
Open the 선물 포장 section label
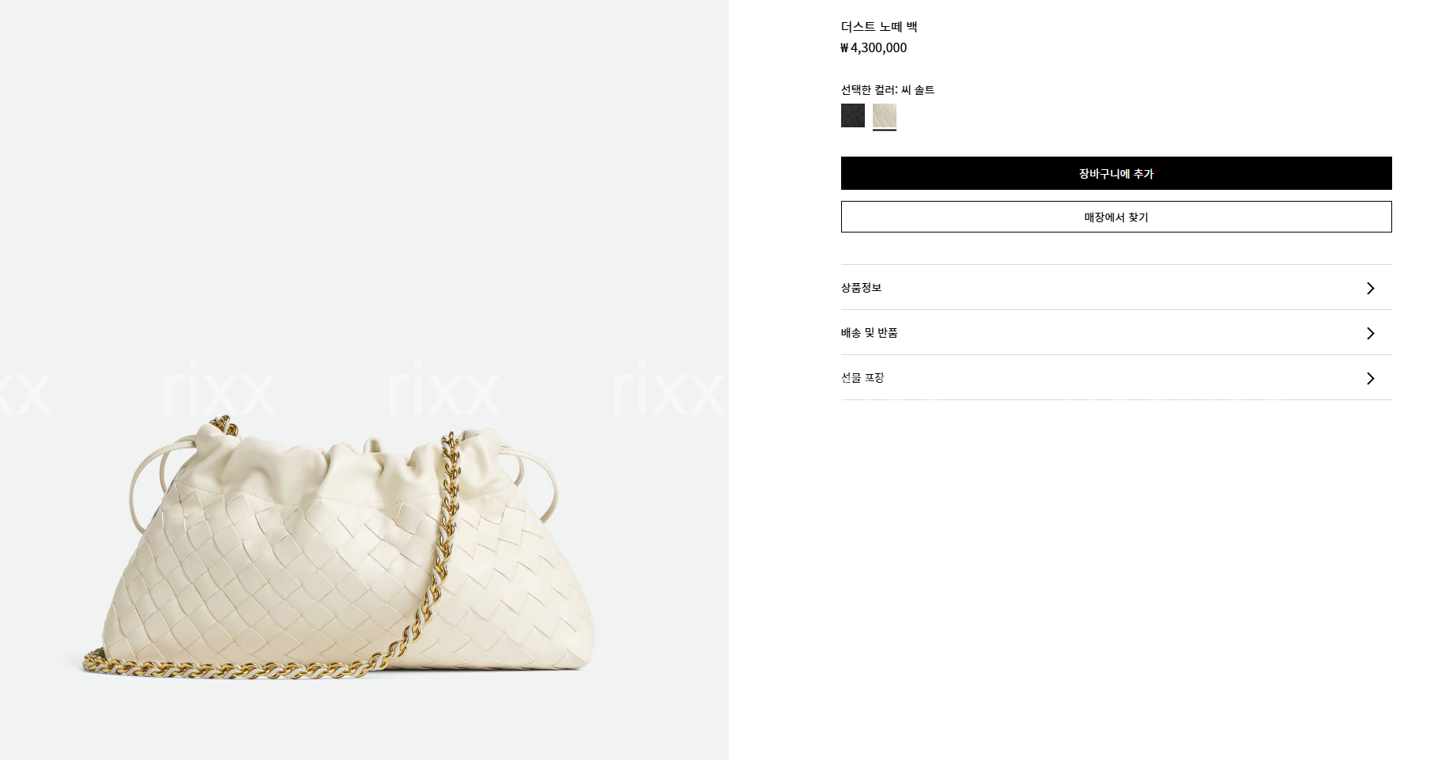[862, 378]
